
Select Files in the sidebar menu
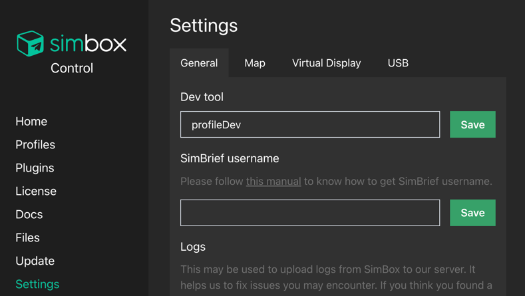27,237
